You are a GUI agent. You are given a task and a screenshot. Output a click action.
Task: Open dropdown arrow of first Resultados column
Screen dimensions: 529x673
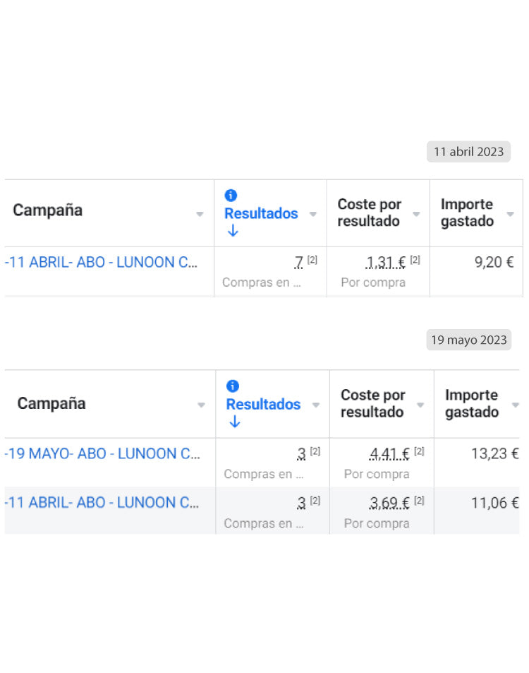click(313, 214)
